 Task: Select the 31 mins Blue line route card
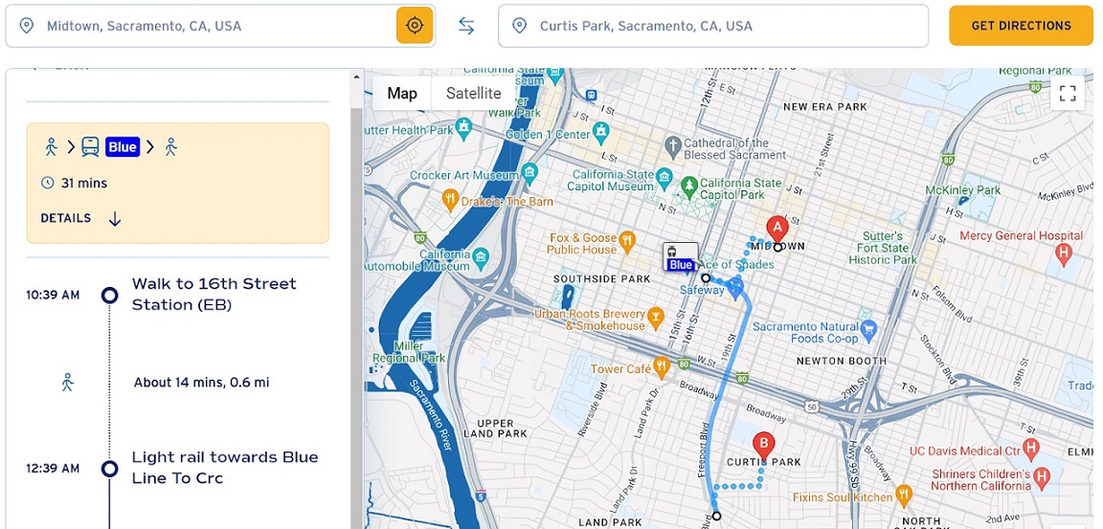pyautogui.click(x=177, y=182)
